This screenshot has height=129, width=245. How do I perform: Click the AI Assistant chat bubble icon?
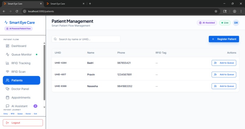pos(8,106)
